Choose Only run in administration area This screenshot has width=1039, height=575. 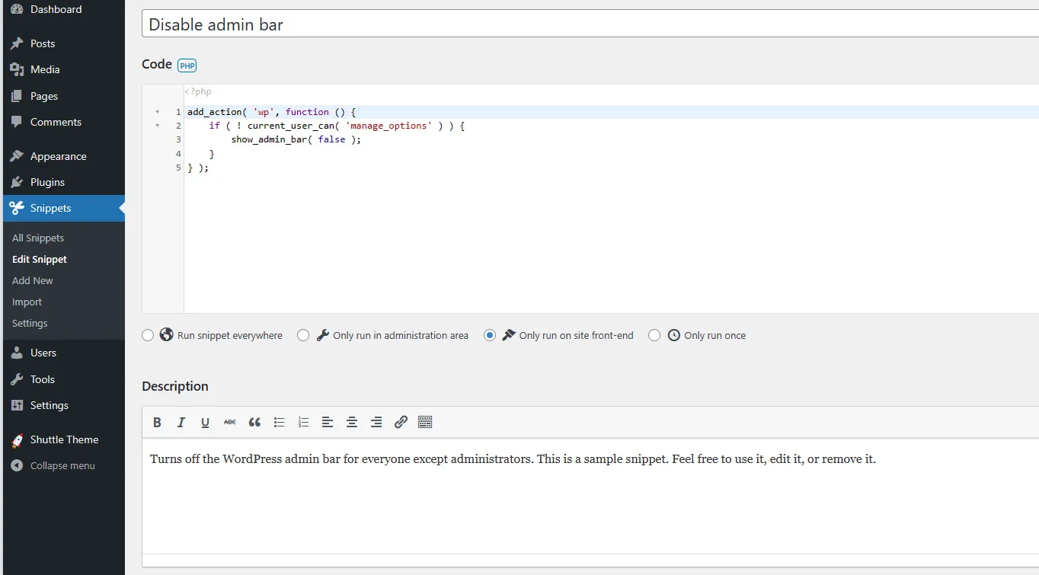point(303,335)
